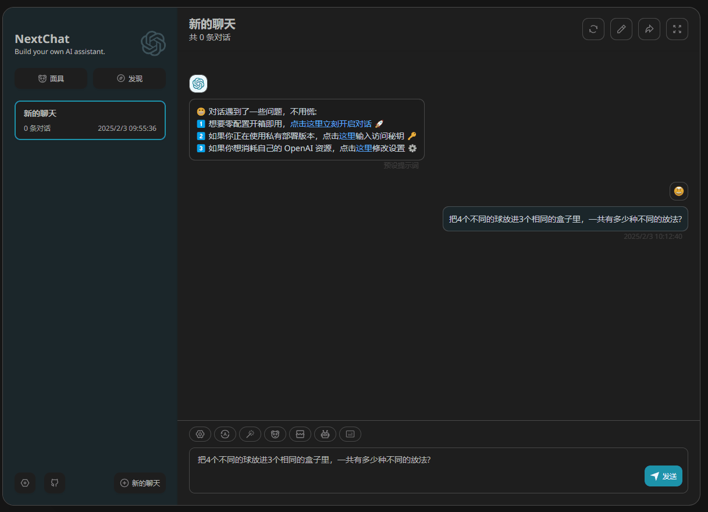Toggle the theme with the auto-theme icon
The image size is (708, 512).
point(225,434)
